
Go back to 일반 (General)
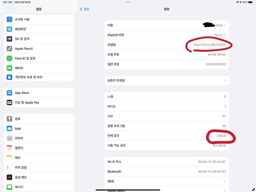(x=84, y=9)
